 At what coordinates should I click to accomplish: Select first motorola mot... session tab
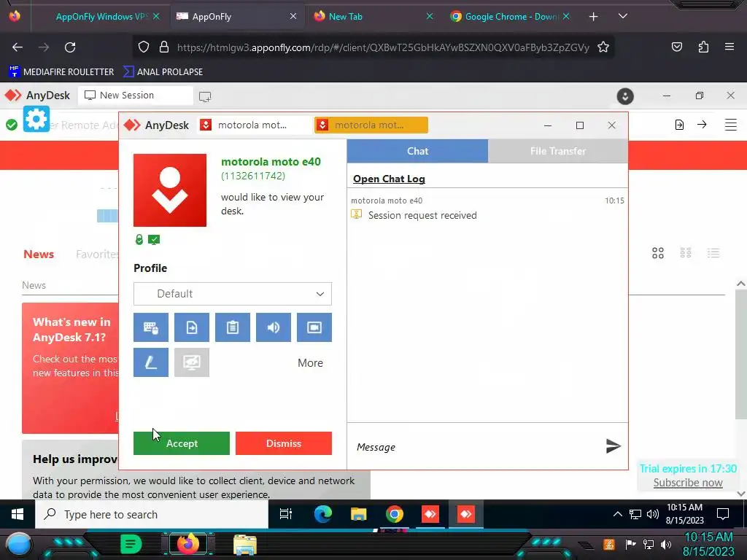click(x=253, y=125)
